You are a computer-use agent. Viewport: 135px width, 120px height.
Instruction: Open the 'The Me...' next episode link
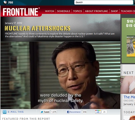(x=129, y=97)
